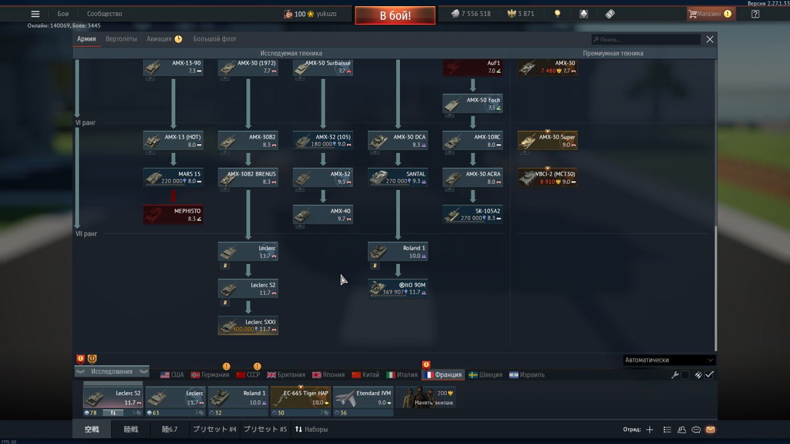
Task: Click the Silver Lions balance of 7 556 518
Action: point(470,14)
